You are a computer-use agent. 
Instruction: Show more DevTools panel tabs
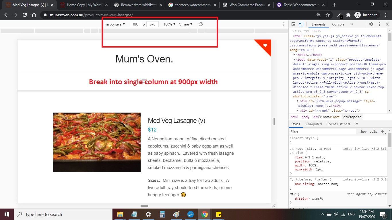pos(352,24)
